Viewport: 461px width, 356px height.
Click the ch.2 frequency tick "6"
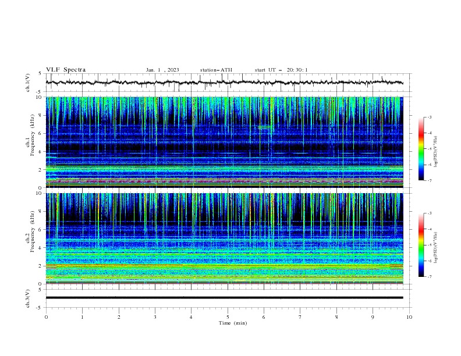pyautogui.click(x=40, y=230)
